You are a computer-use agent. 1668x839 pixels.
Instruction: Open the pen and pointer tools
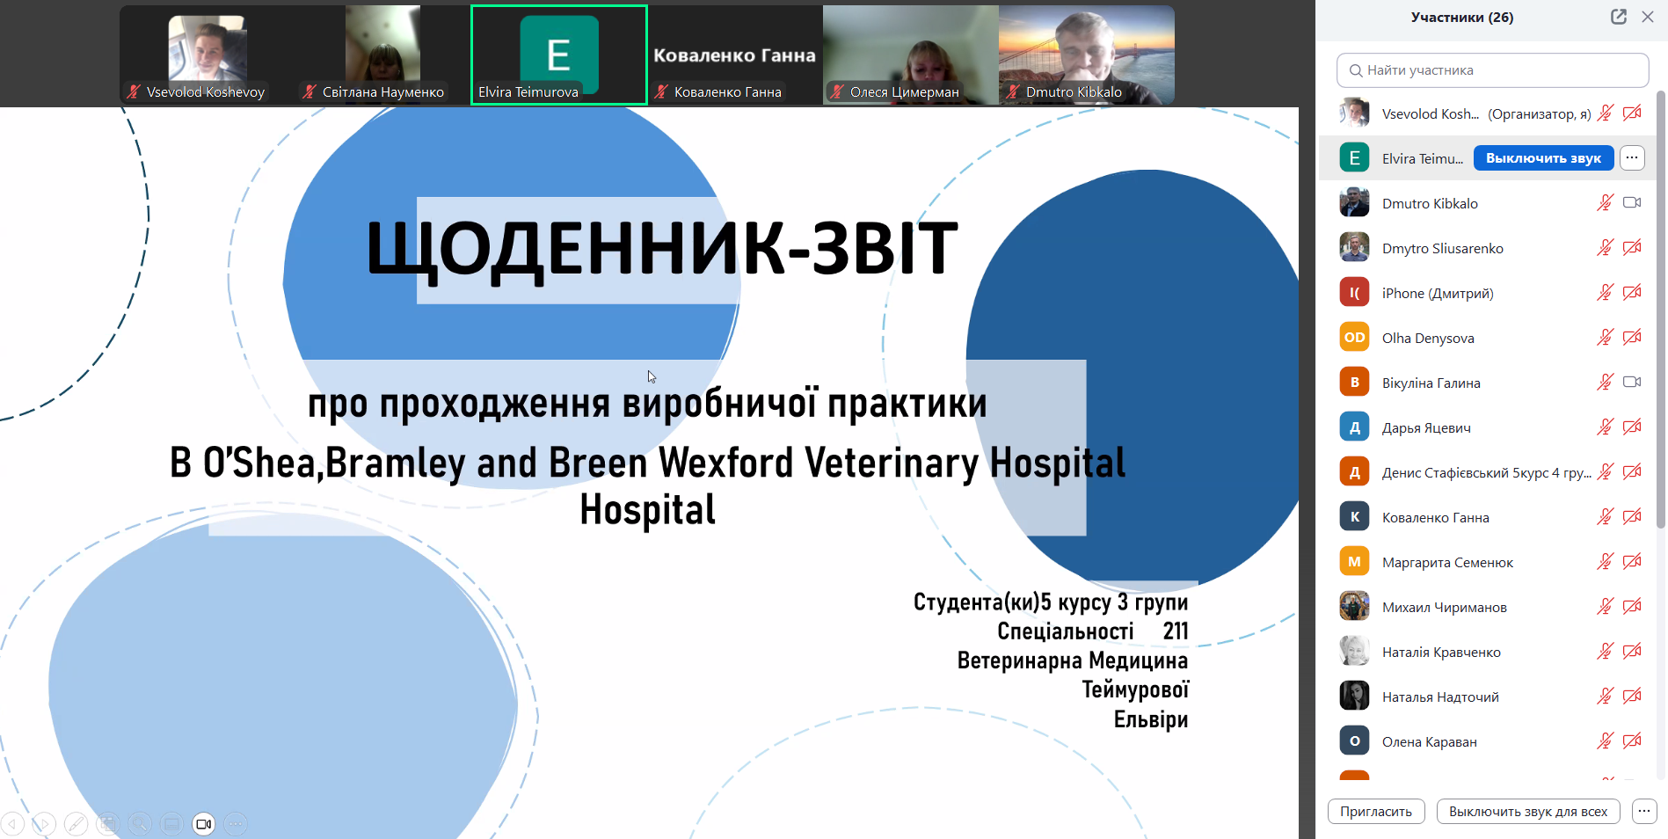[76, 824]
